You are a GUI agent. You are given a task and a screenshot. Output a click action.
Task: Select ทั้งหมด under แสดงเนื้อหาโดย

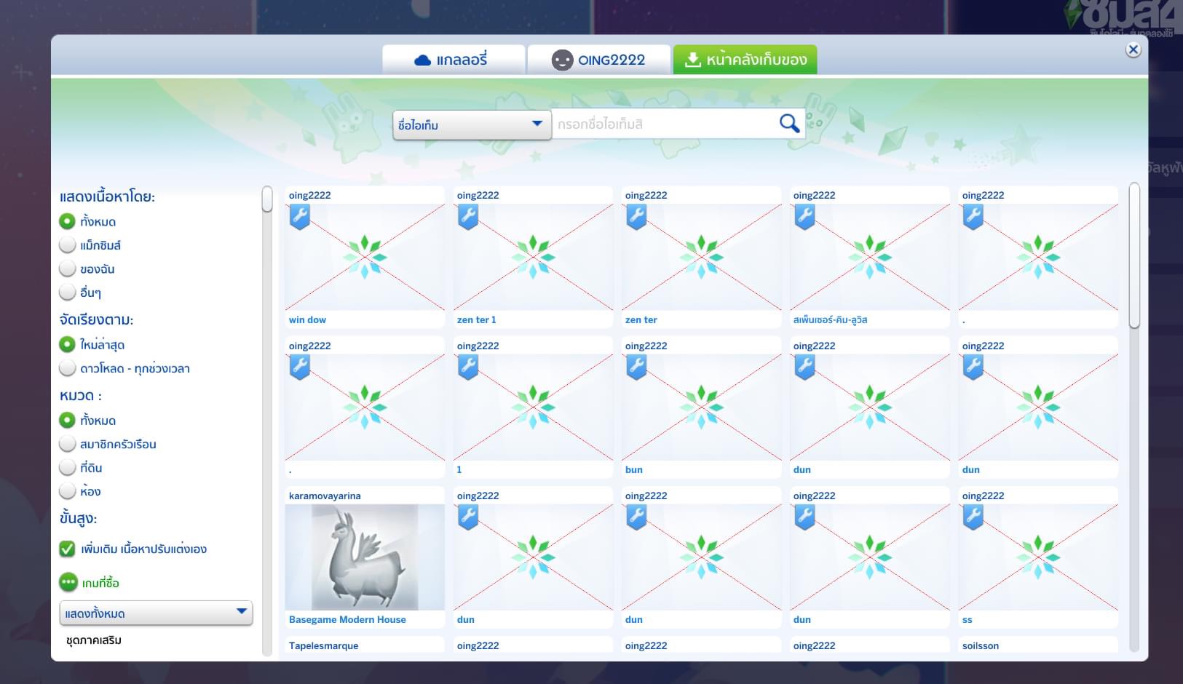67,221
